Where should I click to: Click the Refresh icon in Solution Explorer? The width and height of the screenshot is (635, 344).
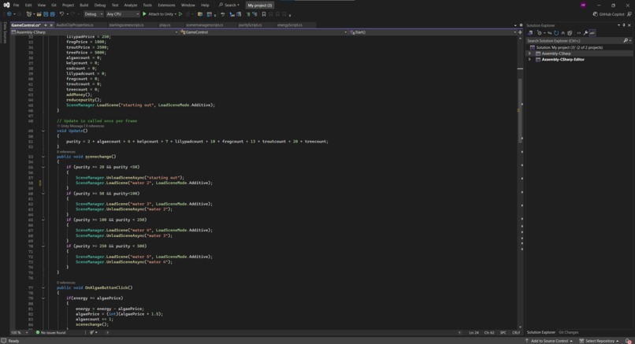pyautogui.click(x=556, y=33)
